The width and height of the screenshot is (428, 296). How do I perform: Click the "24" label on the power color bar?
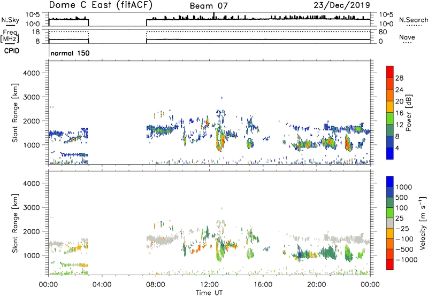pyautogui.click(x=399, y=90)
